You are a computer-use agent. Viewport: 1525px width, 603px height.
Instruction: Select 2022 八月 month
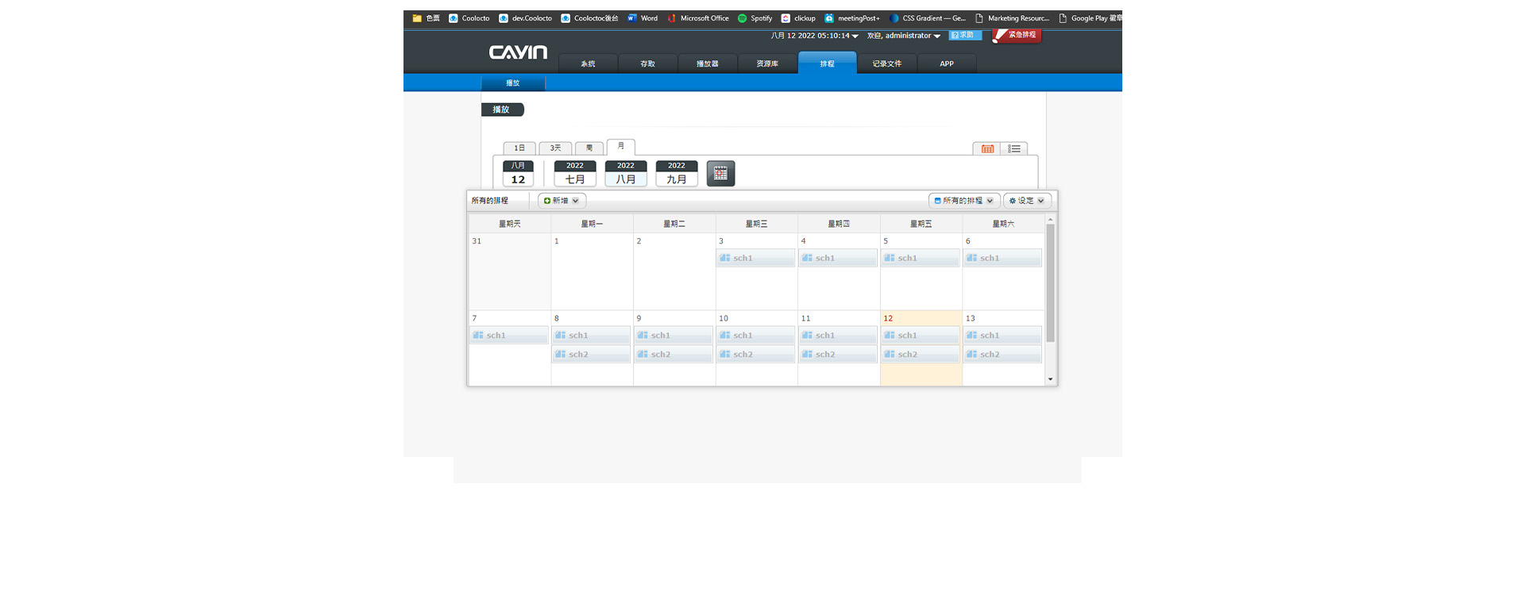click(626, 174)
